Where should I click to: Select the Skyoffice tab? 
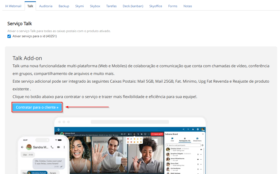click(x=156, y=6)
